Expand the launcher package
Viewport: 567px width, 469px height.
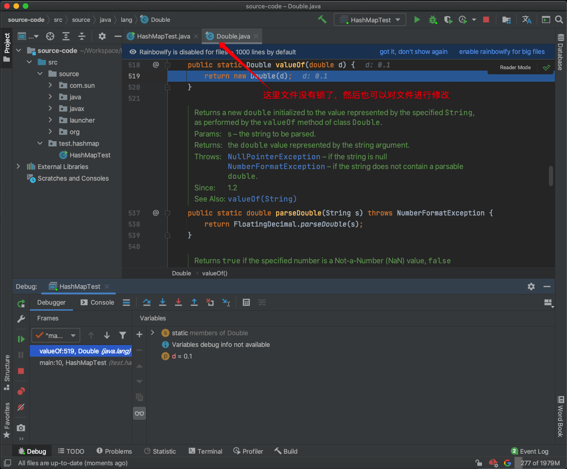[x=50, y=120]
